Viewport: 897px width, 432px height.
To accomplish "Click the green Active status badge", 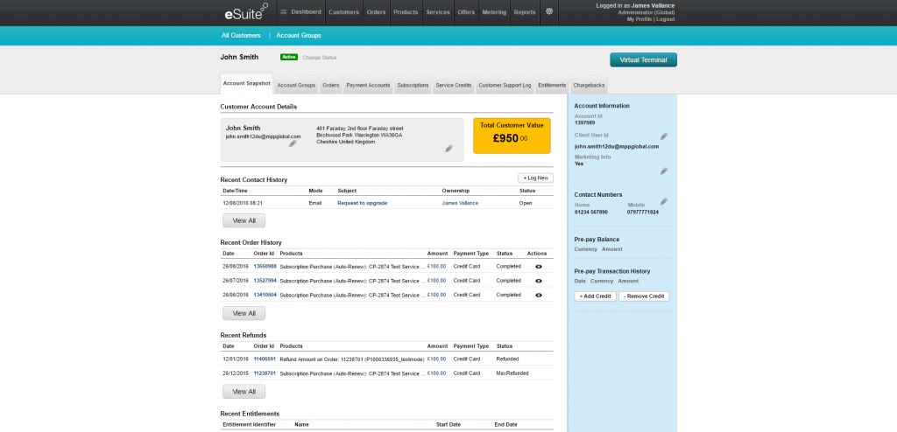I will point(288,57).
